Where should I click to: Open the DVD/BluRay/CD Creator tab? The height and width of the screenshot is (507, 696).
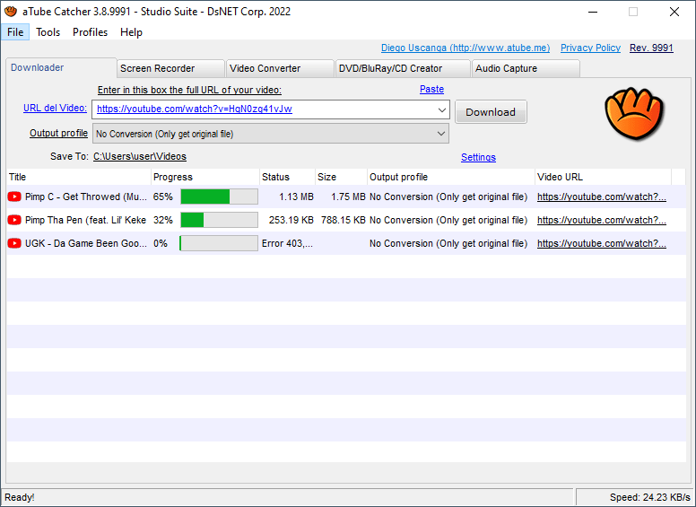(403, 68)
